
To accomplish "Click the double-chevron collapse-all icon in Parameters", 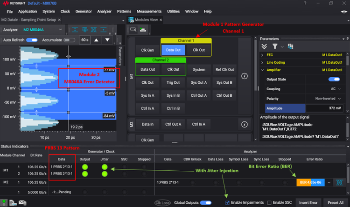I will tap(265, 46).
